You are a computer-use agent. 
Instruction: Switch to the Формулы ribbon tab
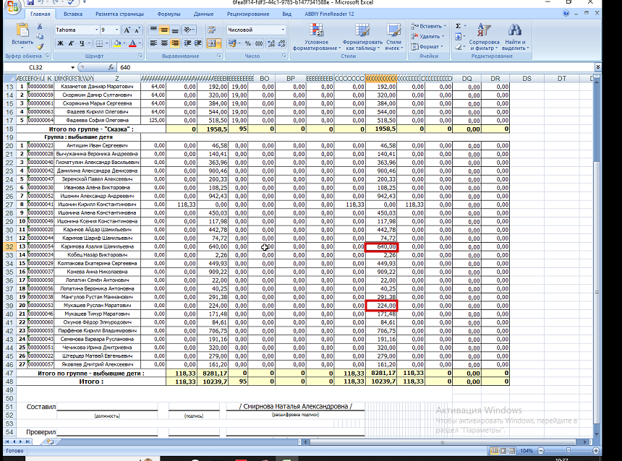pyautogui.click(x=169, y=14)
